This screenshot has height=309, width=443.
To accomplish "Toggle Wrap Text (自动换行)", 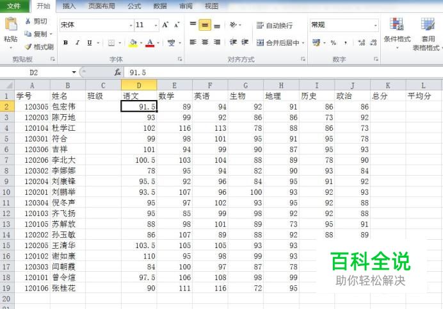I will pos(275,25).
